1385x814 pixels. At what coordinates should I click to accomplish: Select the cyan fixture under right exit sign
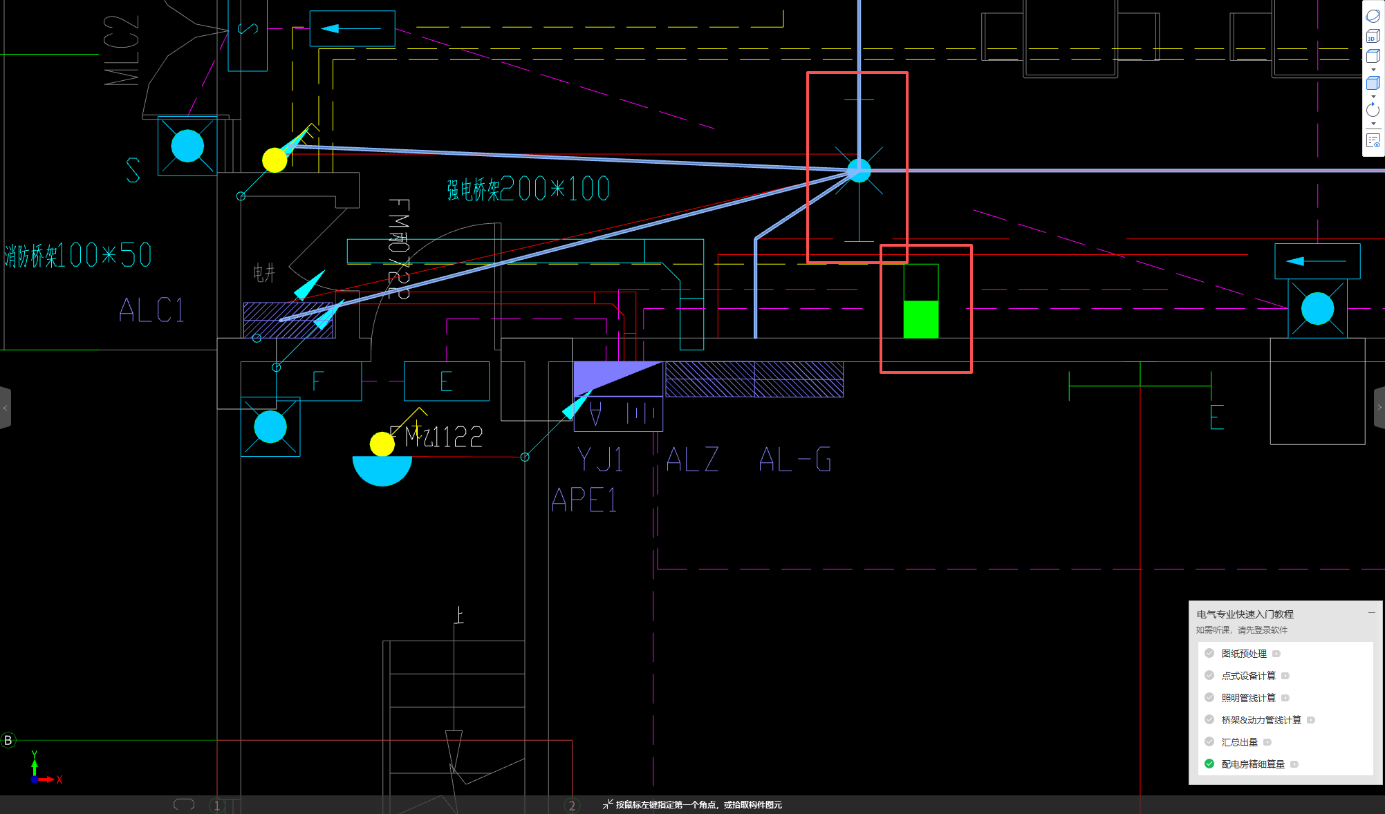1317,309
